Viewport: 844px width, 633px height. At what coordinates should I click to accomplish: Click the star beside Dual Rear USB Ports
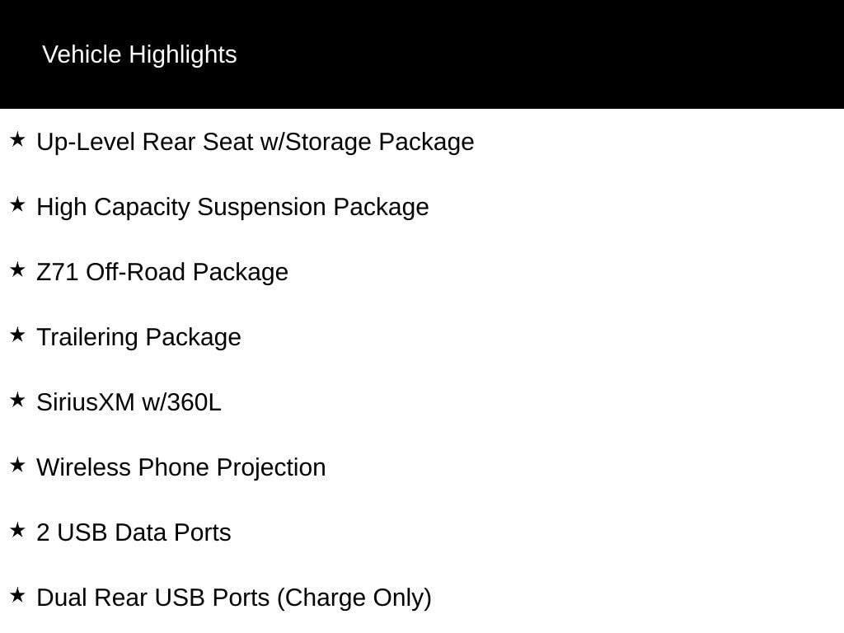point(17,595)
